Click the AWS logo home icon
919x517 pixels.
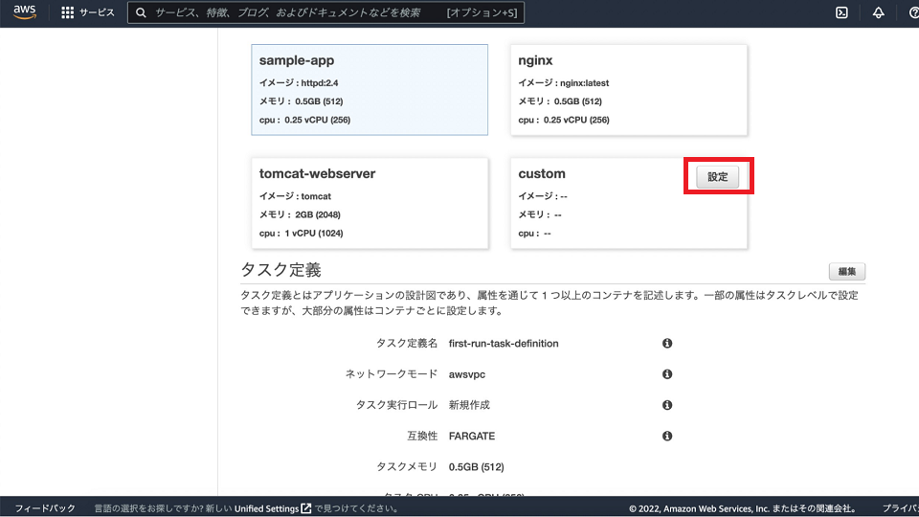[x=24, y=12]
